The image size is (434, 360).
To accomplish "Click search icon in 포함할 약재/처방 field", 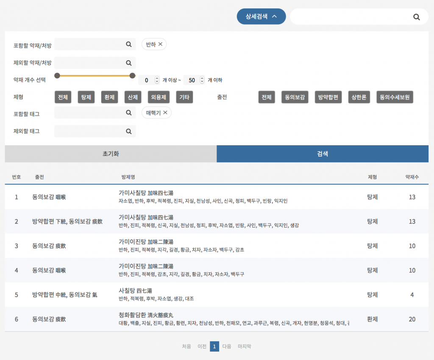I will pos(128,44).
